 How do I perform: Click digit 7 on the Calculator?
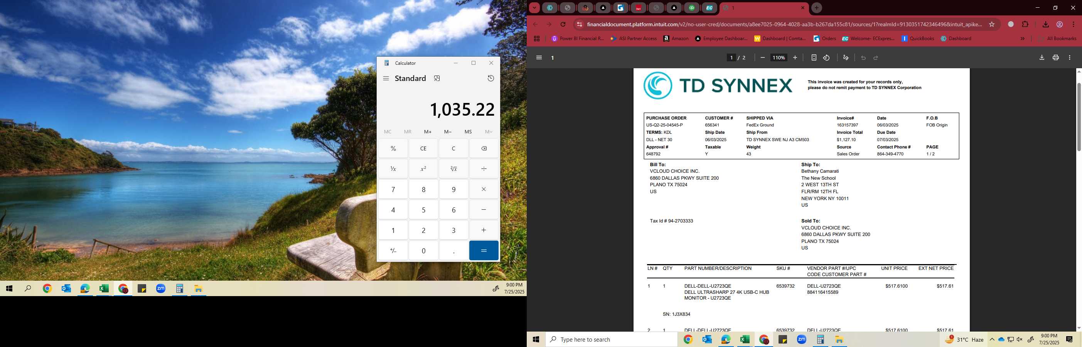point(393,189)
